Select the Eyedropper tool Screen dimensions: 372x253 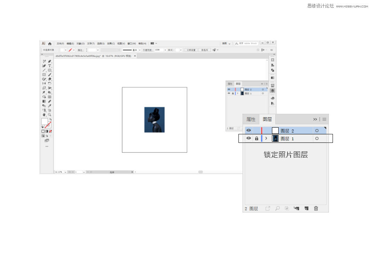click(x=49, y=106)
